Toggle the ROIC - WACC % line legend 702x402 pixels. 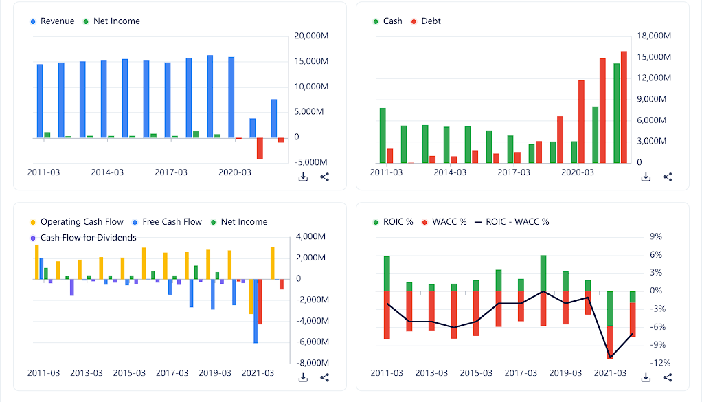click(x=512, y=221)
